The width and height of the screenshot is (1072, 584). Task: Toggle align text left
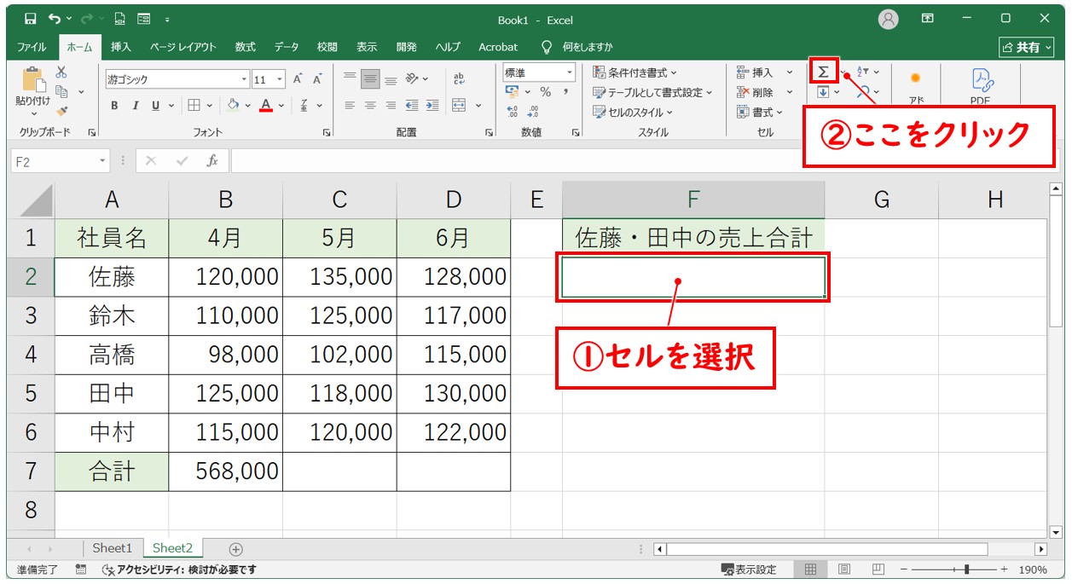(350, 106)
